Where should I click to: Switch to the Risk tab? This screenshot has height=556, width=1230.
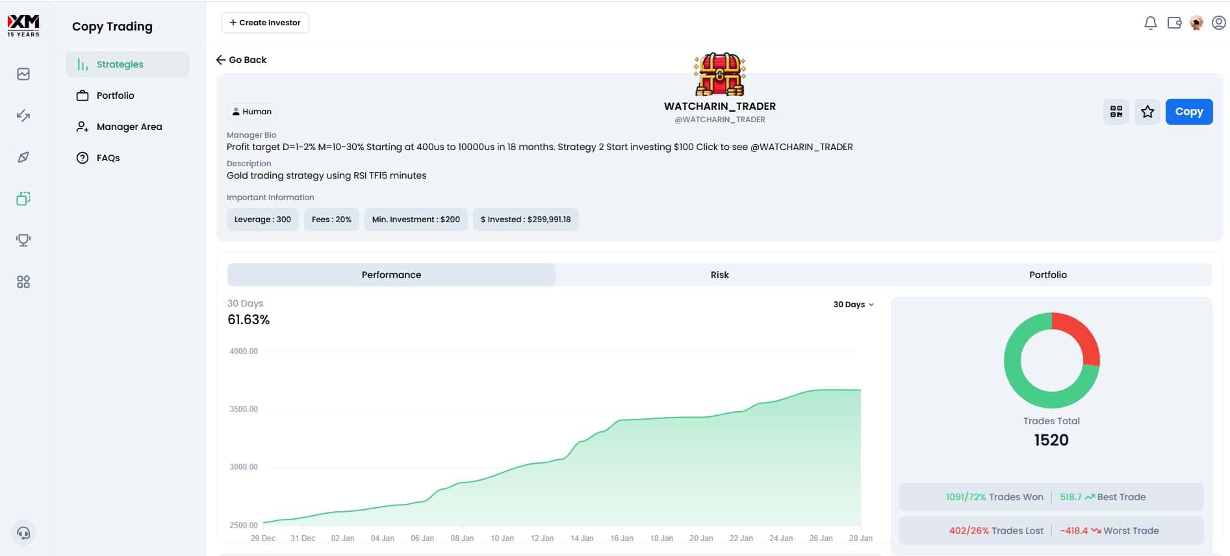(x=719, y=275)
